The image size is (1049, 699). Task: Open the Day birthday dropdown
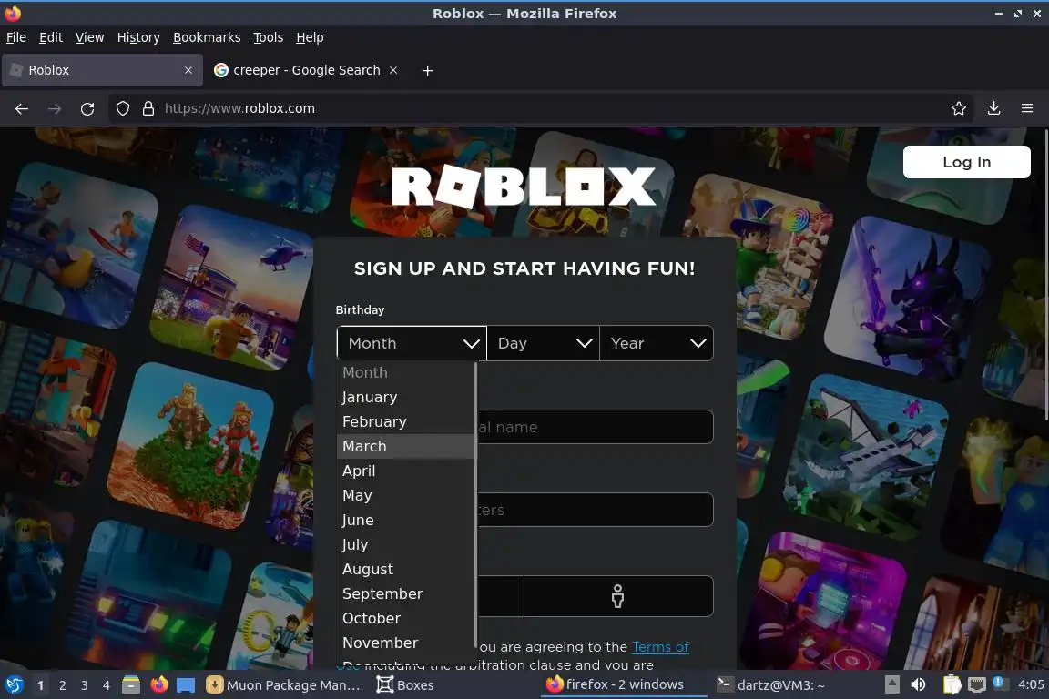tap(544, 343)
